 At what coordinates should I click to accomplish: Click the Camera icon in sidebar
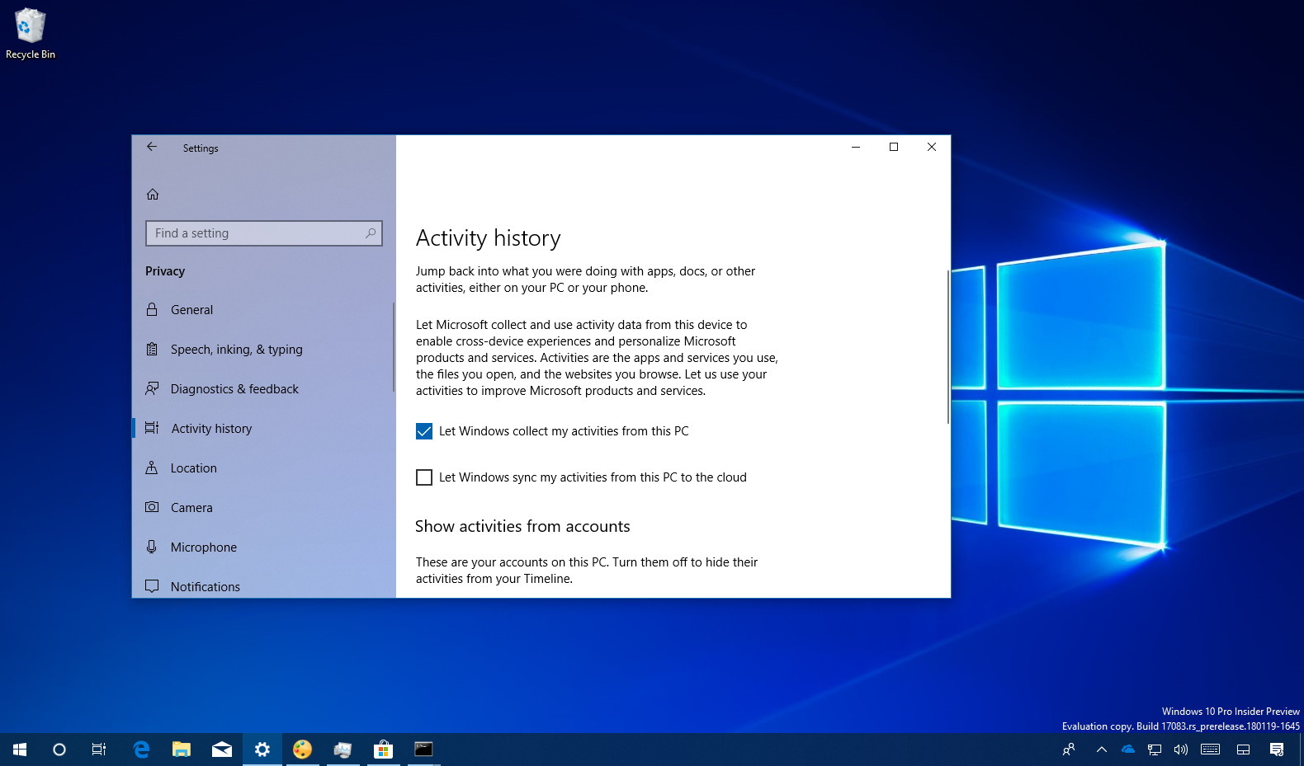coord(152,507)
